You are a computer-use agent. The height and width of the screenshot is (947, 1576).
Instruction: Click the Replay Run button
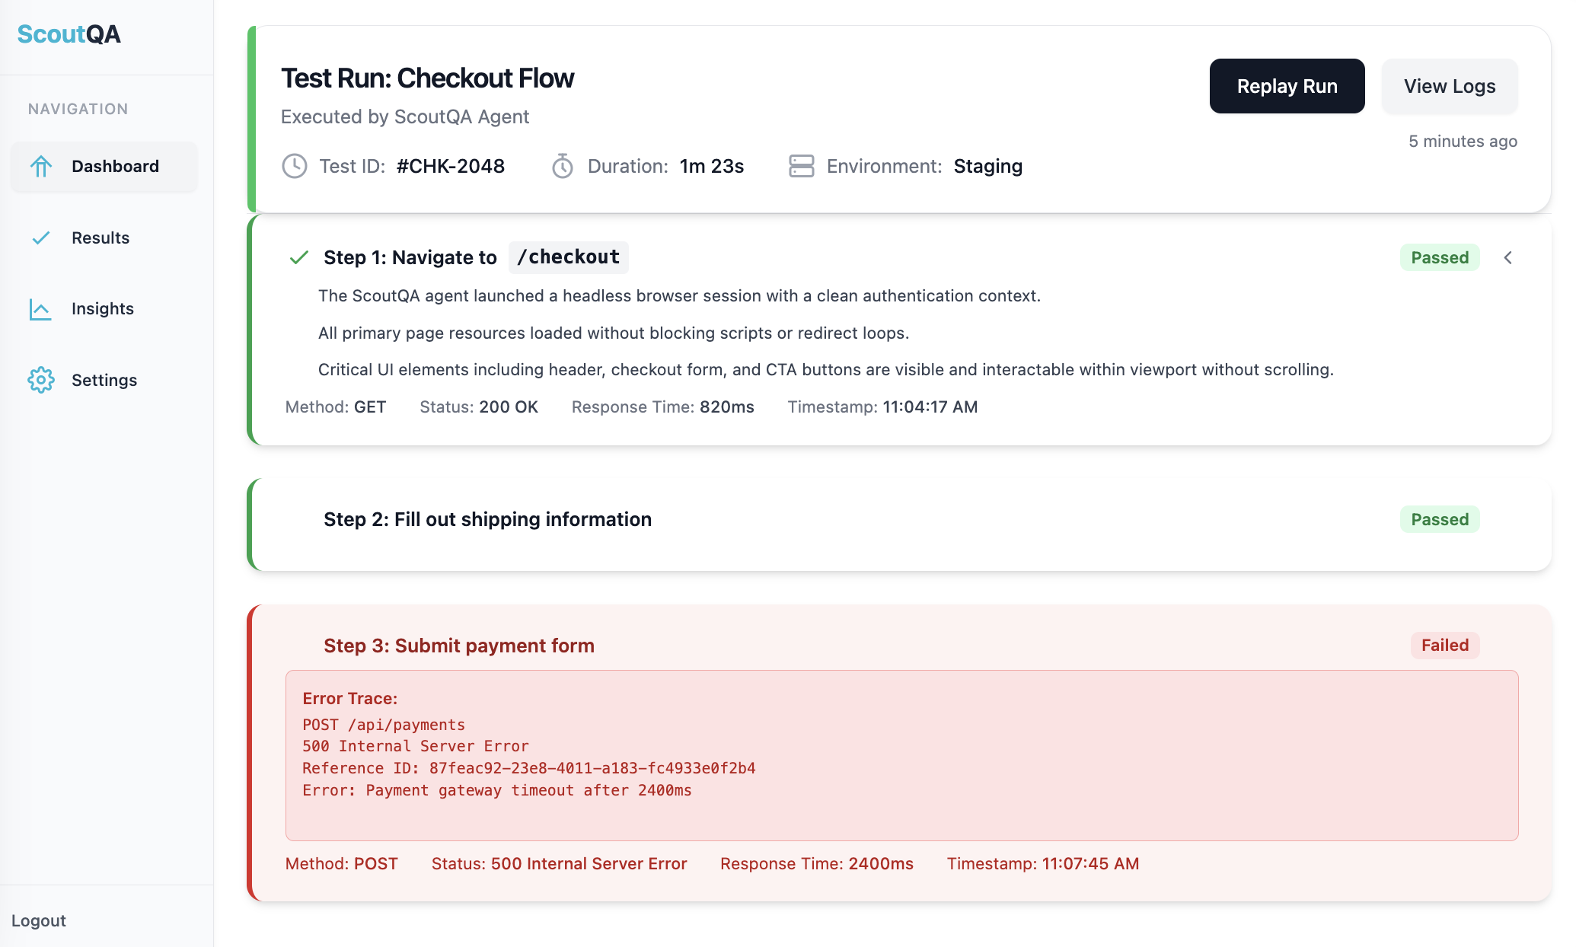(1287, 86)
